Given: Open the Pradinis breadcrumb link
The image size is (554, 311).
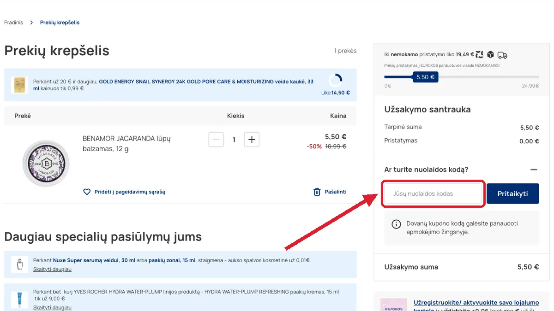Looking at the screenshot, I should (13, 23).
